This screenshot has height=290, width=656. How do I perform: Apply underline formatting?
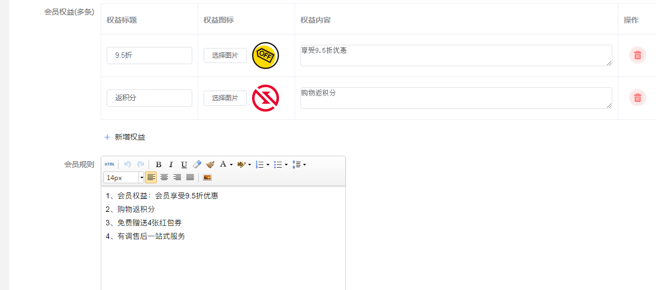pyautogui.click(x=184, y=164)
